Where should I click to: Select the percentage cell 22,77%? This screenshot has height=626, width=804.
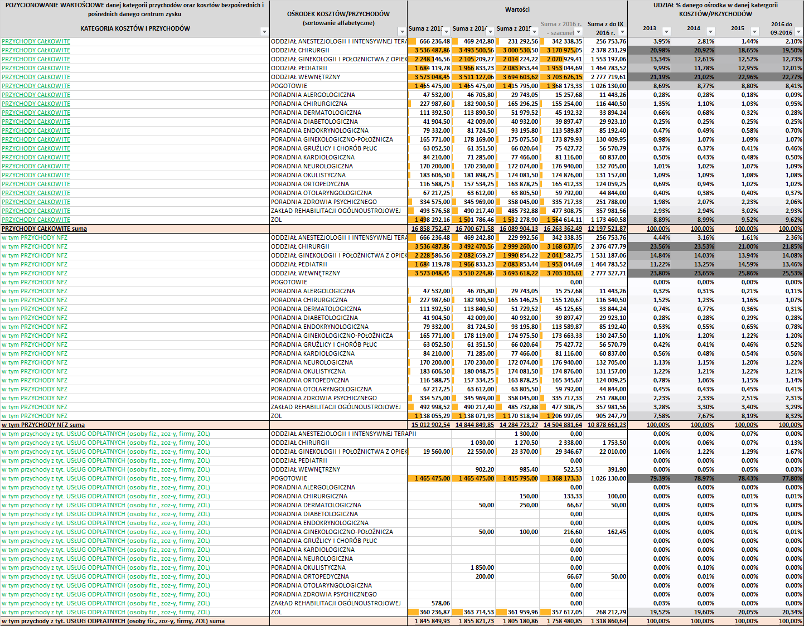[782, 77]
